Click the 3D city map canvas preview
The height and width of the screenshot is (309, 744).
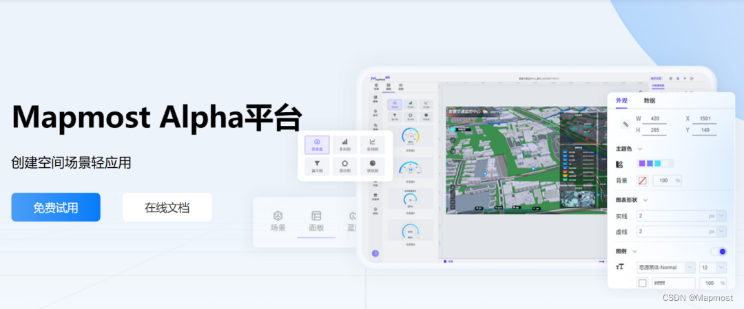pos(527,160)
